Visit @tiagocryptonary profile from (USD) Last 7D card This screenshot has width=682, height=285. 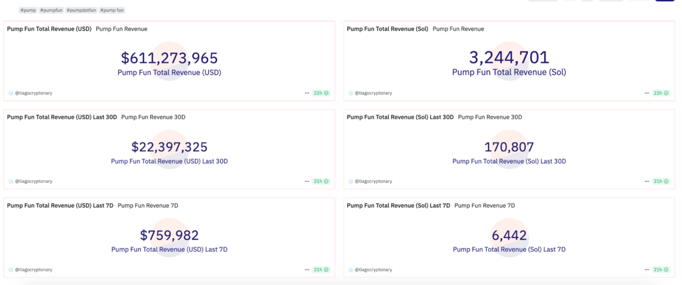coord(34,270)
